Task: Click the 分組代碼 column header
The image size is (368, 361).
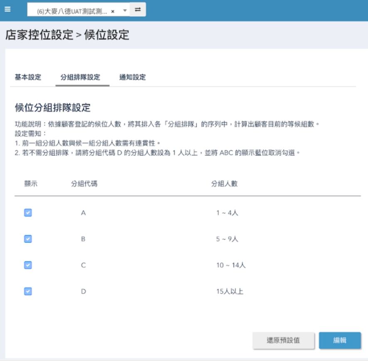Action: click(x=84, y=184)
